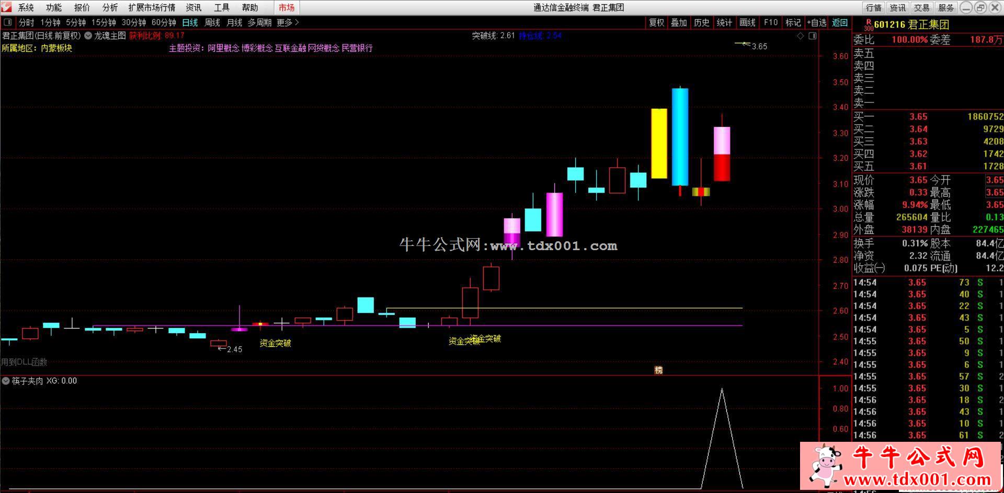Open the 功能 menu
The width and height of the screenshot is (1004, 493).
click(54, 7)
